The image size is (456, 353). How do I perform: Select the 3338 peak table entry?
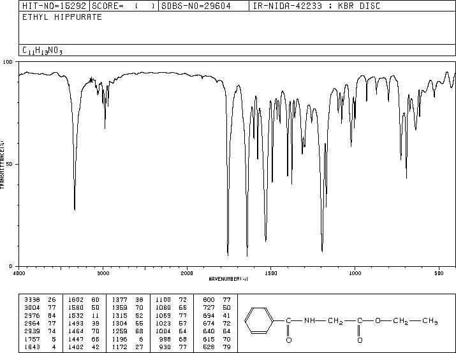point(40,299)
